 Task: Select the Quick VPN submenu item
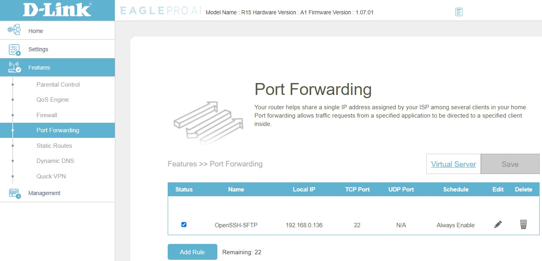(x=51, y=176)
